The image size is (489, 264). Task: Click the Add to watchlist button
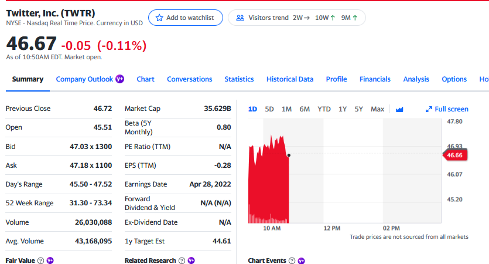(x=186, y=18)
